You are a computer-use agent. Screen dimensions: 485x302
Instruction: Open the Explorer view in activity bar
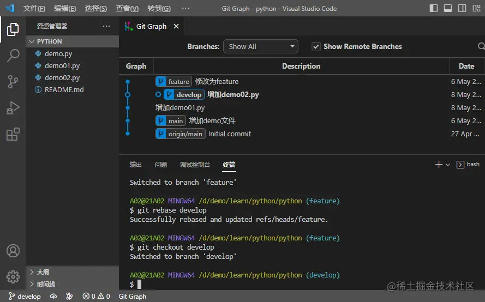pyautogui.click(x=13, y=29)
